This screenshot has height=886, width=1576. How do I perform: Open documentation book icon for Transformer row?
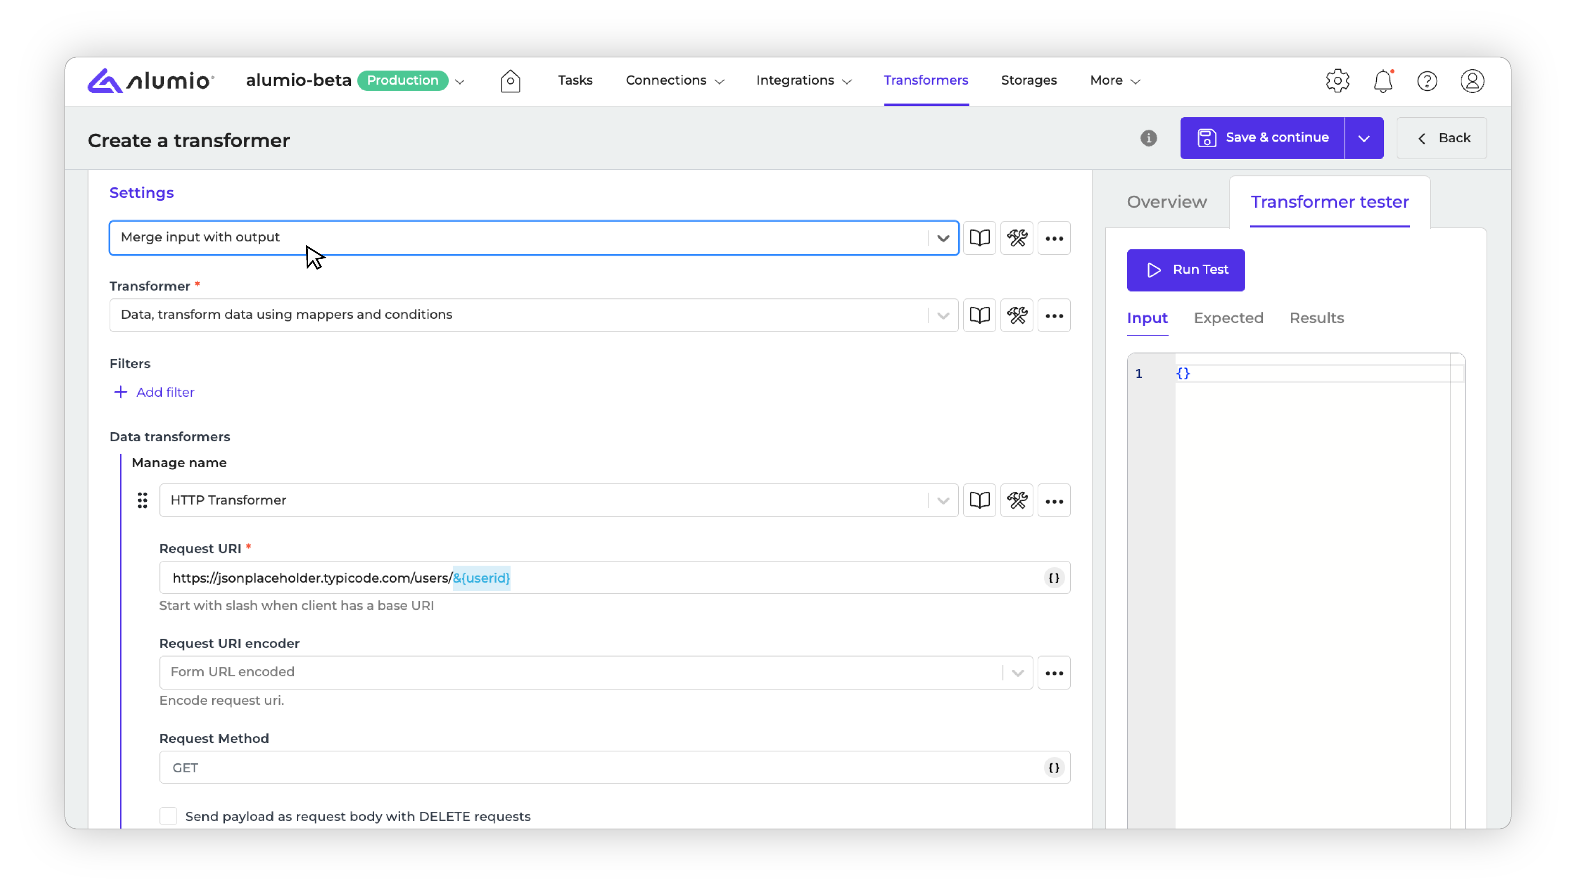pyautogui.click(x=980, y=315)
